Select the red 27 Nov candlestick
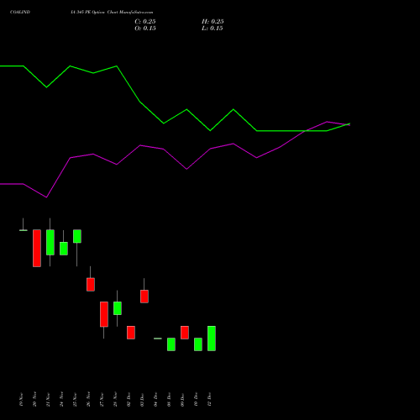The image size is (420, 420). [x=104, y=314]
